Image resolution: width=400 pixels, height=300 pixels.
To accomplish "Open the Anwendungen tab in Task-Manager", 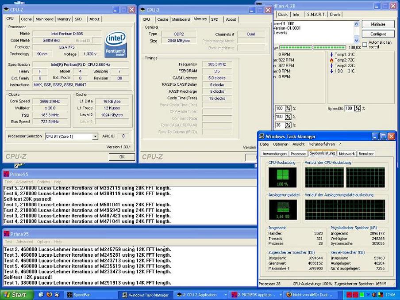I will [274, 154].
